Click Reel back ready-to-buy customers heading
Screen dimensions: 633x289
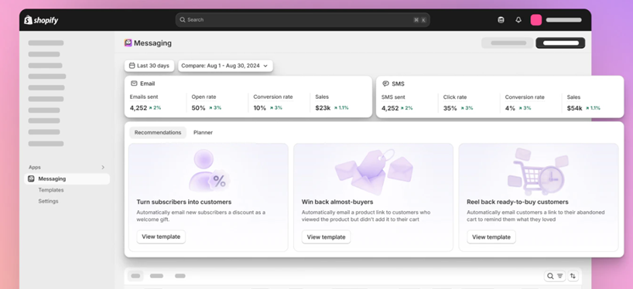tap(518, 202)
